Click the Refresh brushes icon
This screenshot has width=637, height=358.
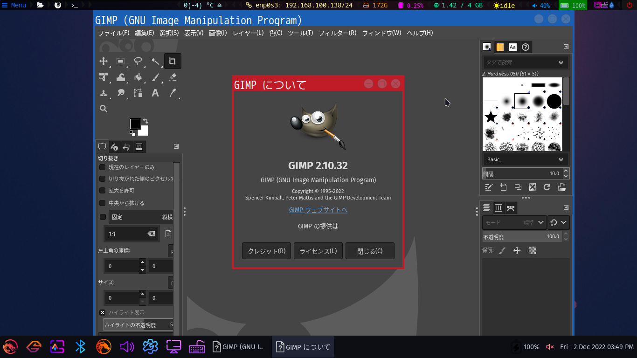547,187
